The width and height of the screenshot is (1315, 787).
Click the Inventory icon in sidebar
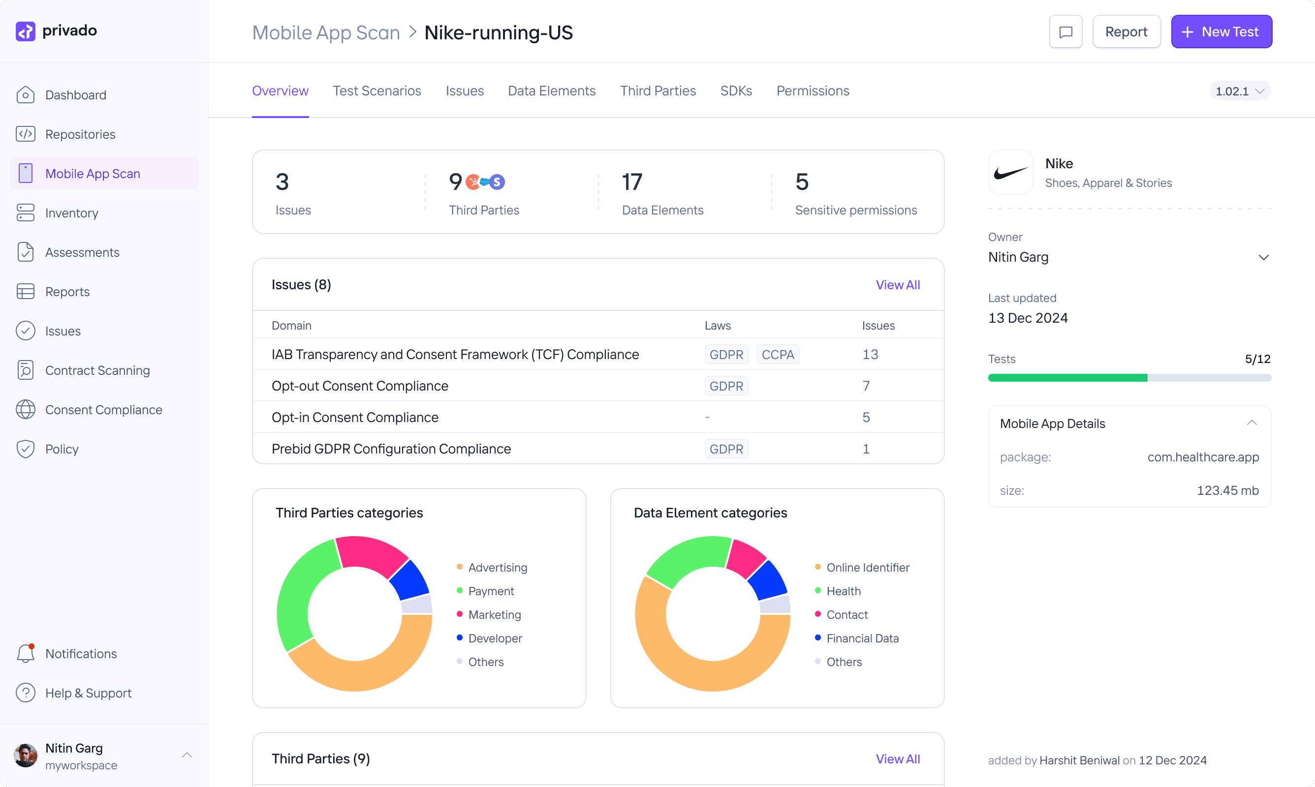point(26,212)
